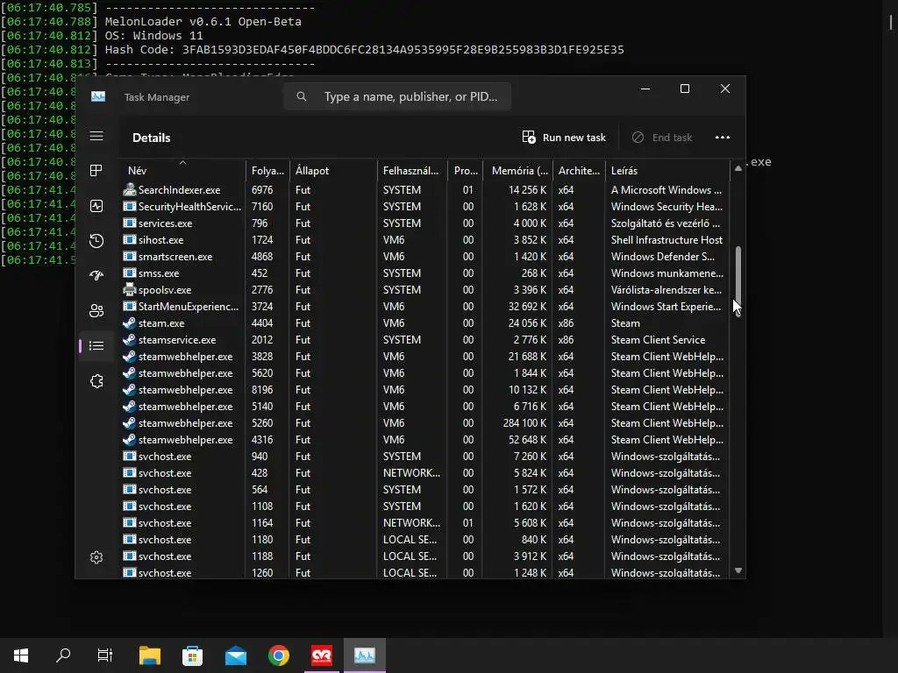Open the Services page puzzle icon
This screenshot has height=673, width=898.
click(x=96, y=381)
